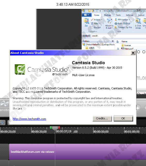Click the FTP Upload icon
The image size is (146, 166).
(x=116, y=20)
